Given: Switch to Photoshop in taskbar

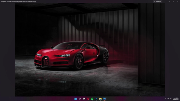Looking at the screenshot, I should [96, 99].
